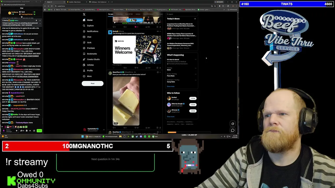Open Creator Studio in X sidebar
335x188 pixels.
pyautogui.click(x=91, y=59)
